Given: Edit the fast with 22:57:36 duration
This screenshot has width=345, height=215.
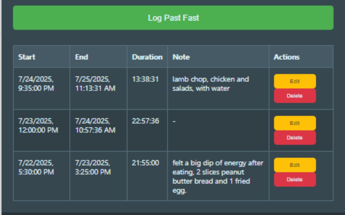Looking at the screenshot, I should (x=295, y=123).
